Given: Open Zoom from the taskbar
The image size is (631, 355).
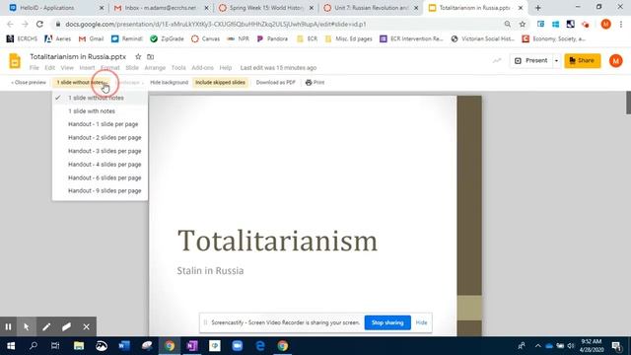Looking at the screenshot, I should pos(238,346).
